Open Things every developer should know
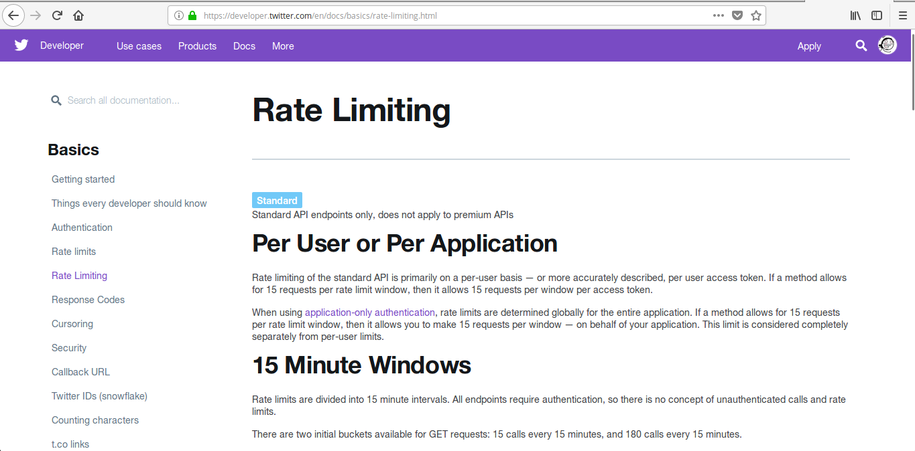This screenshot has width=915, height=451. point(129,203)
